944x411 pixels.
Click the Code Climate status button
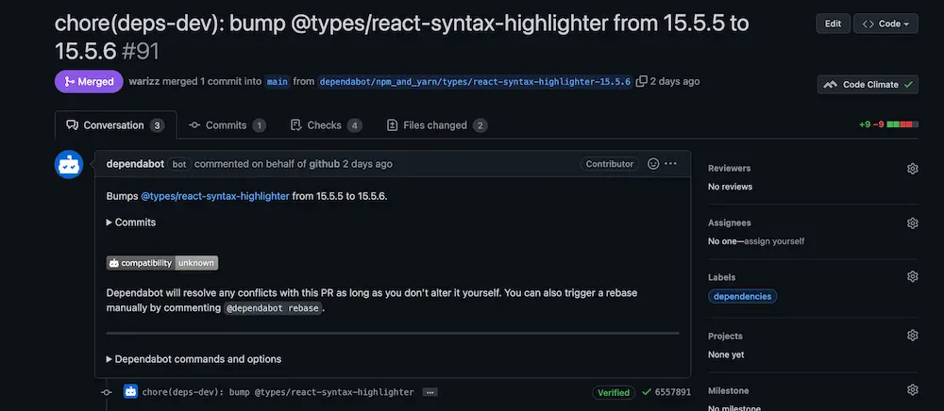[x=868, y=85]
